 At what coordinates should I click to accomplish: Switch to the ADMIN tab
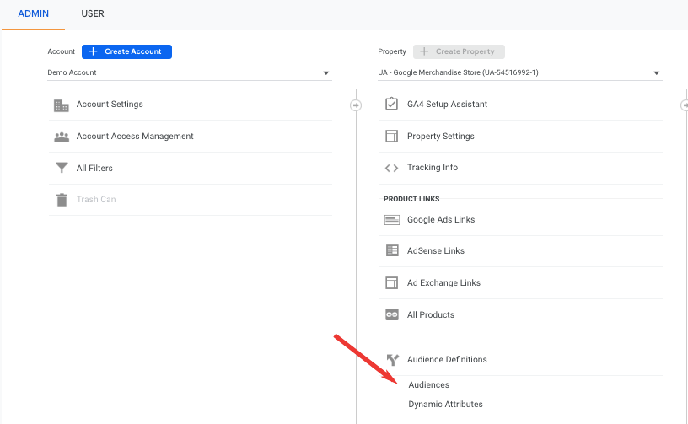click(34, 13)
